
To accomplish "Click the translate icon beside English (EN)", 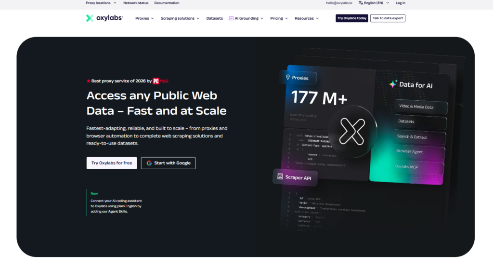I will pyautogui.click(x=361, y=3).
